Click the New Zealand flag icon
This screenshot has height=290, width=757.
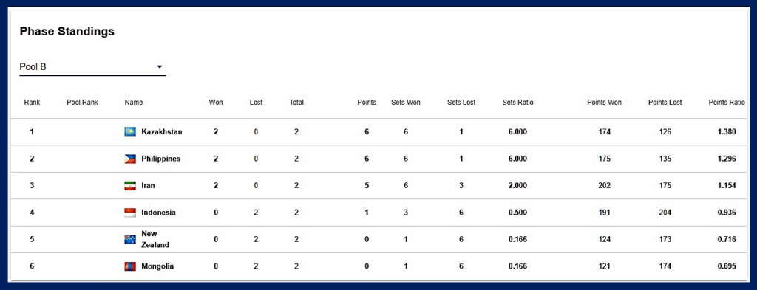pyautogui.click(x=130, y=239)
